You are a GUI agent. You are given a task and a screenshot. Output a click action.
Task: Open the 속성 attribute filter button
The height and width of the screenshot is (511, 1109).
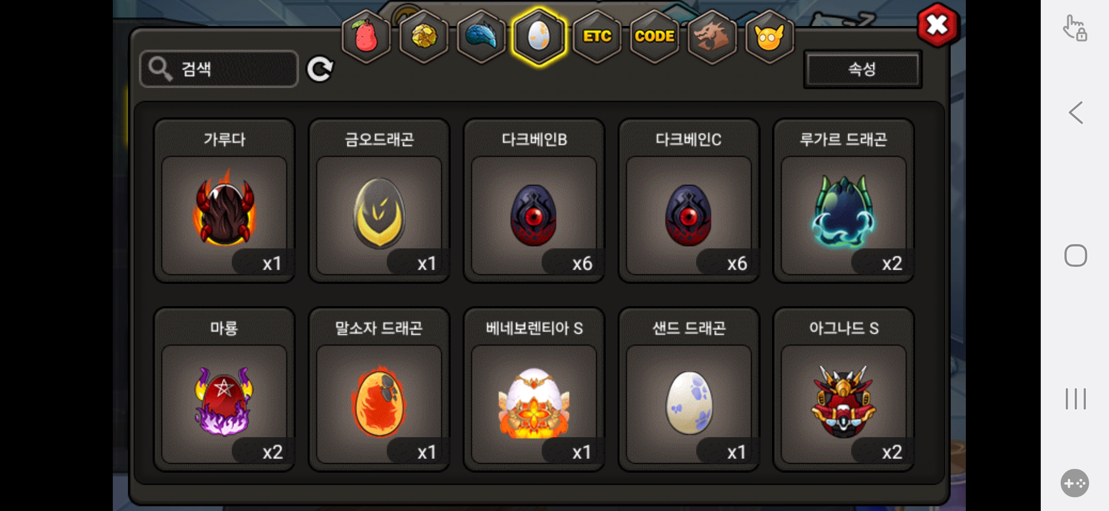click(863, 69)
